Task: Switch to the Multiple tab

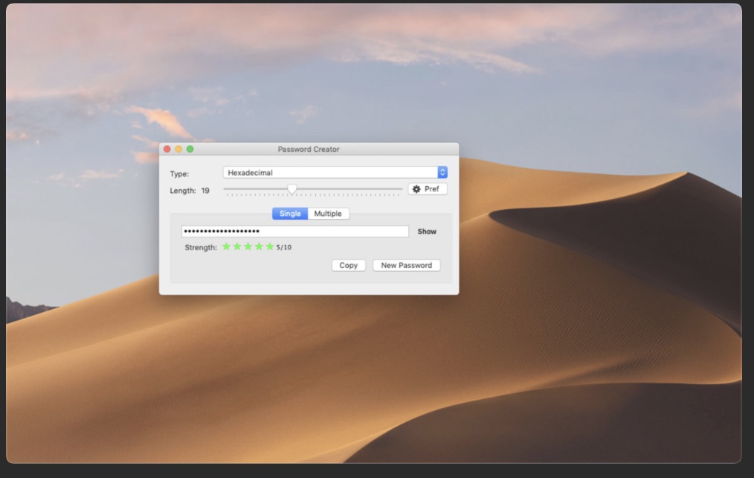Action: (x=328, y=214)
